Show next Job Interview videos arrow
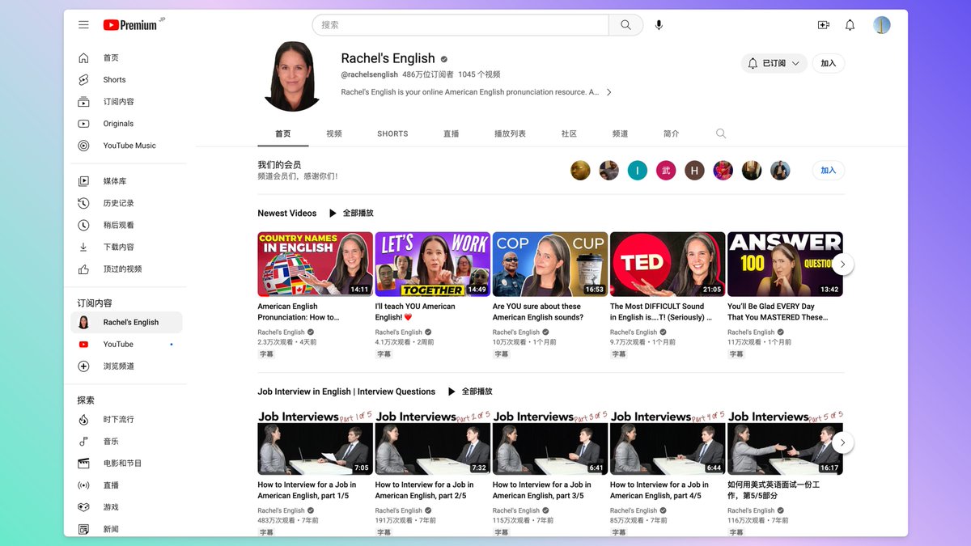 tap(842, 442)
